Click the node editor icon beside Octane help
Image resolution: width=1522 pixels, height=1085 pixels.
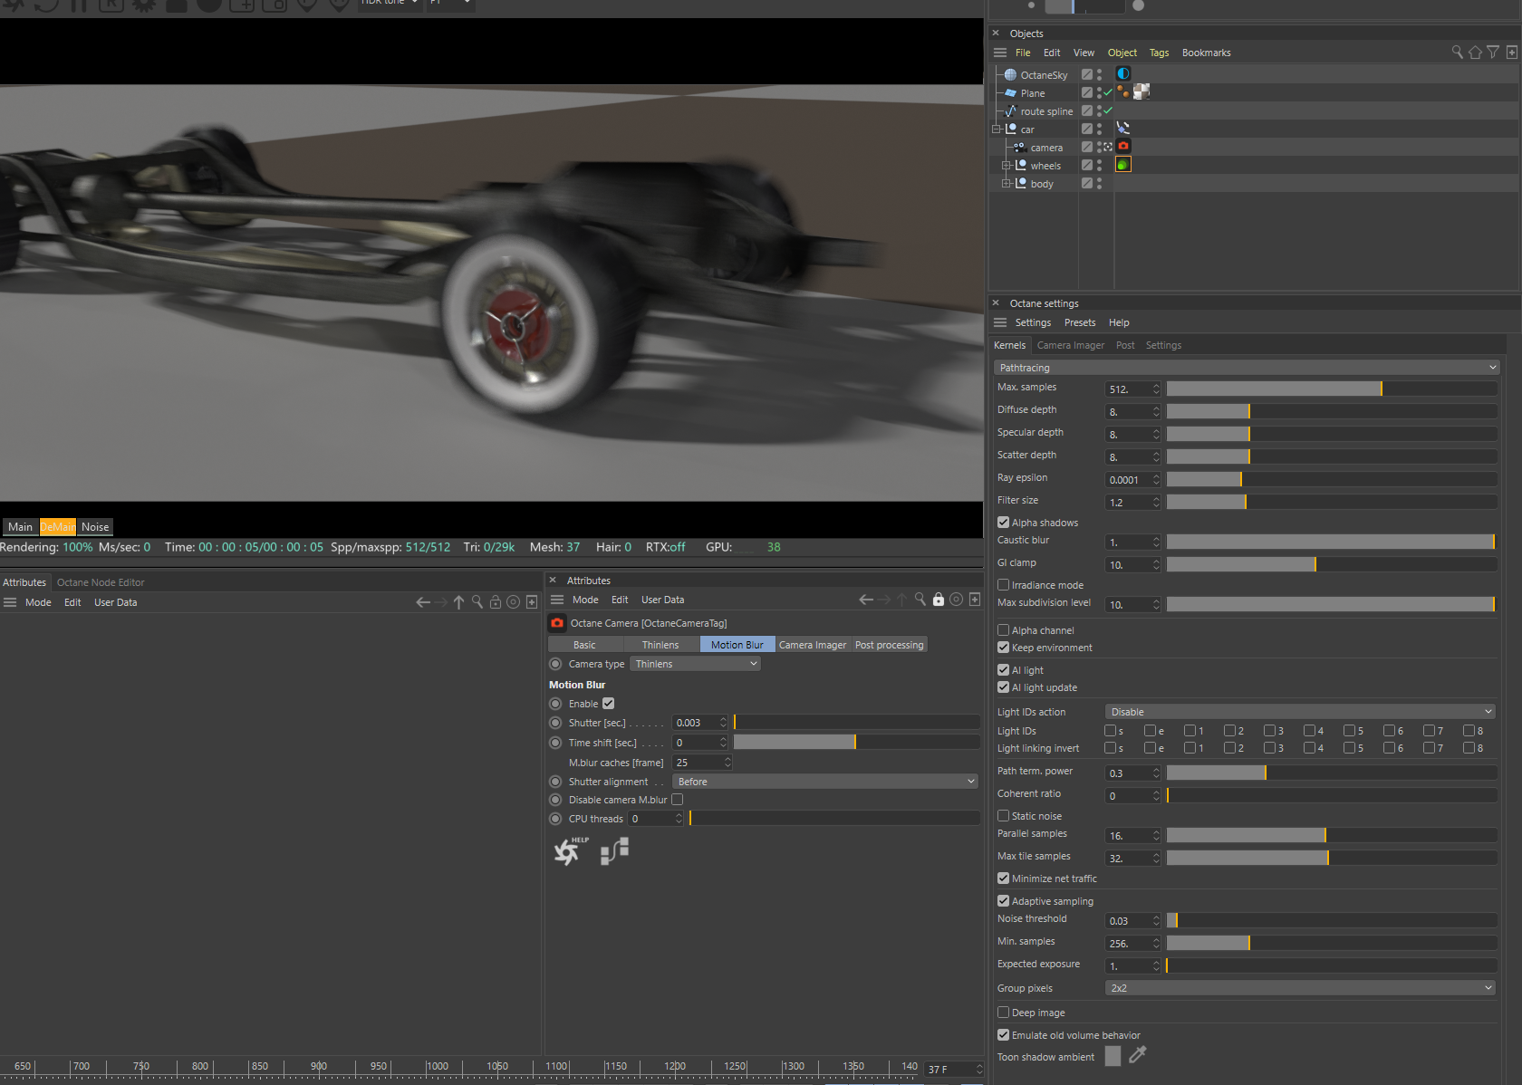click(614, 851)
